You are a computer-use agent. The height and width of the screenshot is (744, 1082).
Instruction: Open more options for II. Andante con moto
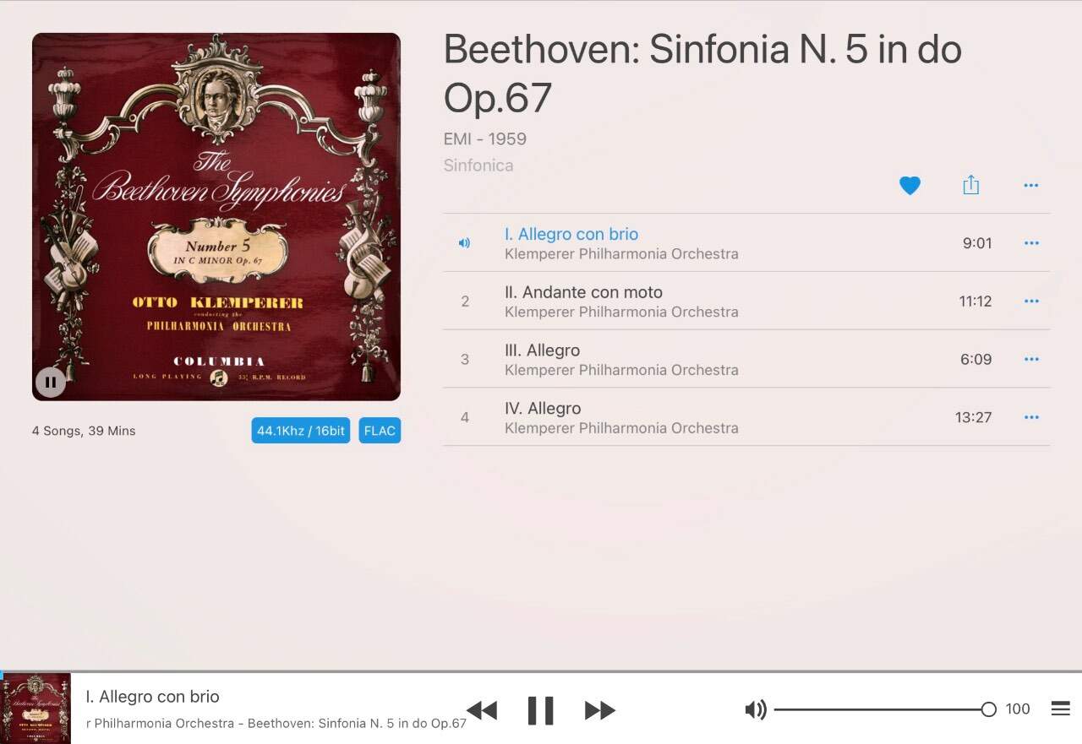(x=1030, y=301)
